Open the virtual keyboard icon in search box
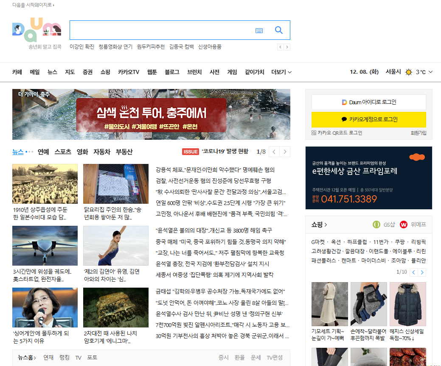 tap(259, 30)
